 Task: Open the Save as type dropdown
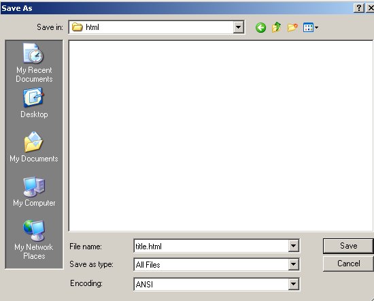[x=293, y=264]
